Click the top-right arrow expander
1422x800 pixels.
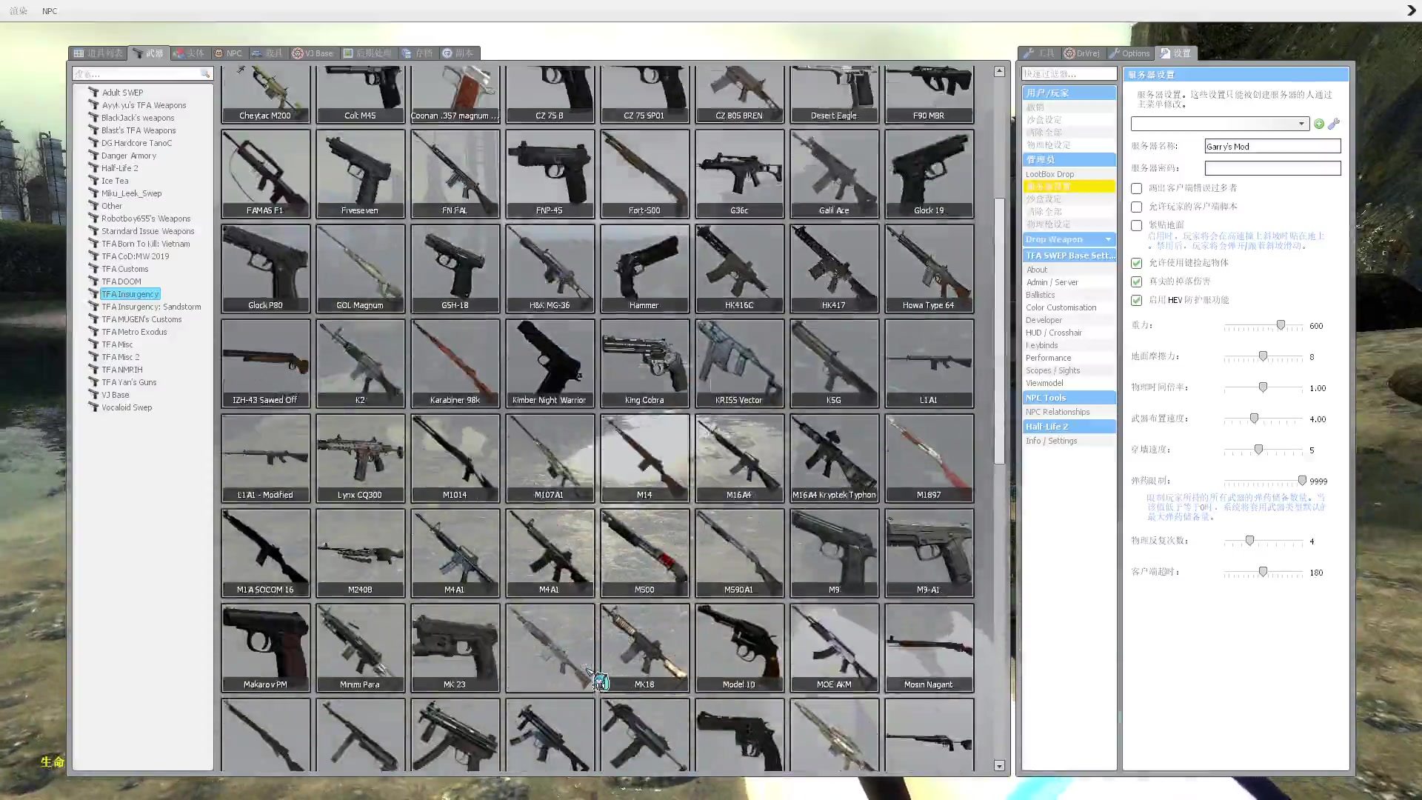[x=1411, y=10]
